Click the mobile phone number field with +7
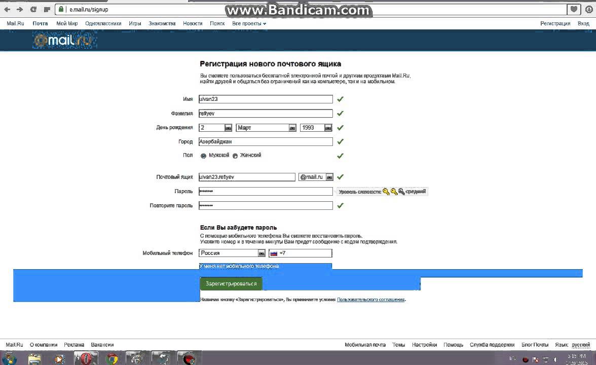This screenshot has height=365, width=596. click(x=300, y=253)
